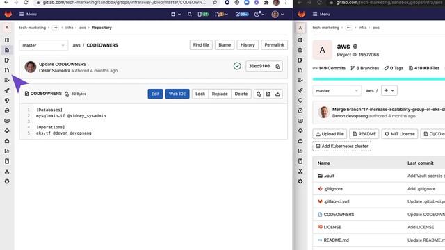Copy the CODEOWNERS file path
Screen dimensions: 445x250
click(x=67, y=94)
